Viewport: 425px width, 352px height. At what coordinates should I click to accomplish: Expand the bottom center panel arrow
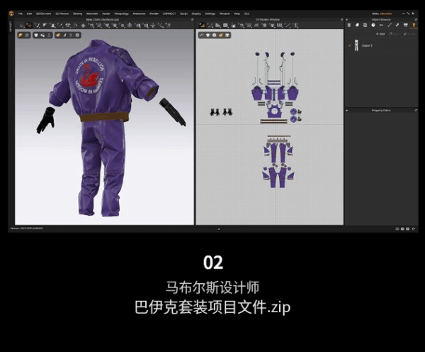point(219,229)
